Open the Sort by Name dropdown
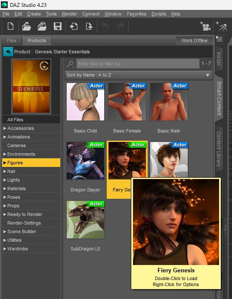 tap(139, 75)
